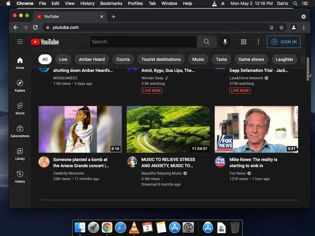Click 'Celebrity Moments' channel name
315x236 pixels.
pos(69,173)
